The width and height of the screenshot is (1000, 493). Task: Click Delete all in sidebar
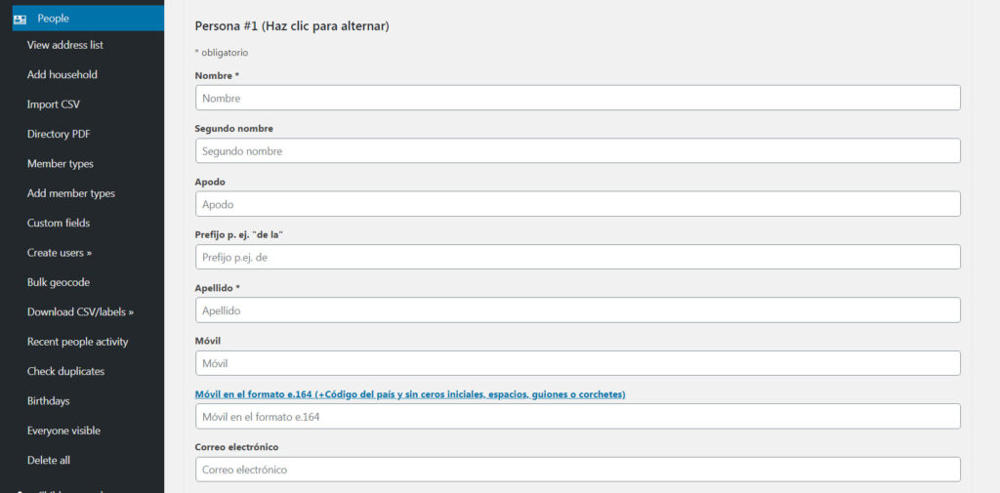[x=49, y=460]
